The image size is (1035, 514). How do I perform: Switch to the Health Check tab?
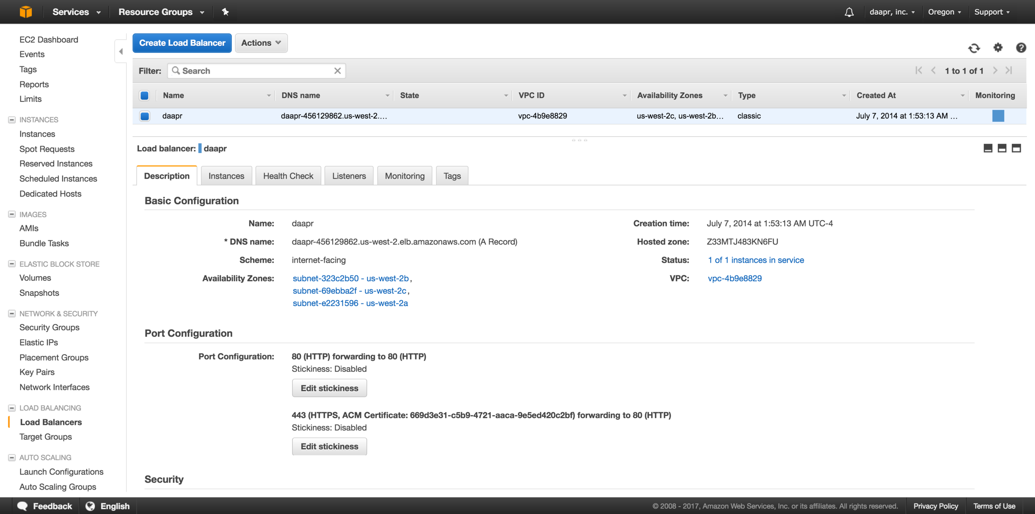[x=288, y=176]
